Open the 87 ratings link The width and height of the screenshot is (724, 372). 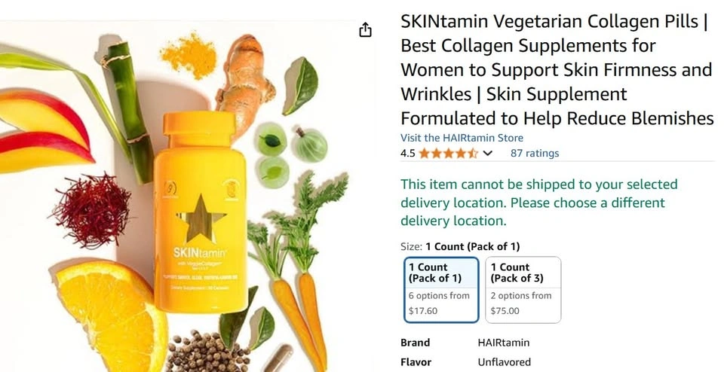point(535,153)
